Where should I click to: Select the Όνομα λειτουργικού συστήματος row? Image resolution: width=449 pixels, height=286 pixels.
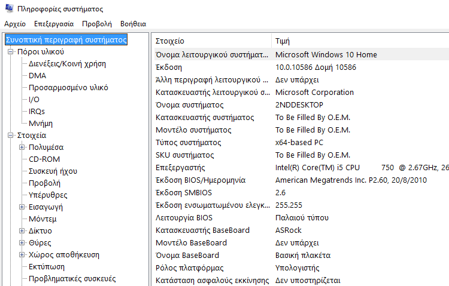coord(302,54)
